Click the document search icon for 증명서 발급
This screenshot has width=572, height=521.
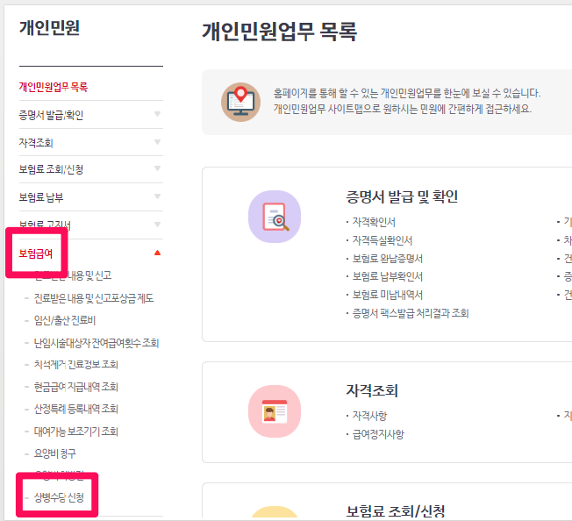pos(275,217)
